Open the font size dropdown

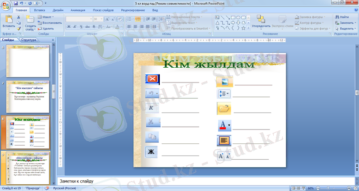coord(101,19)
